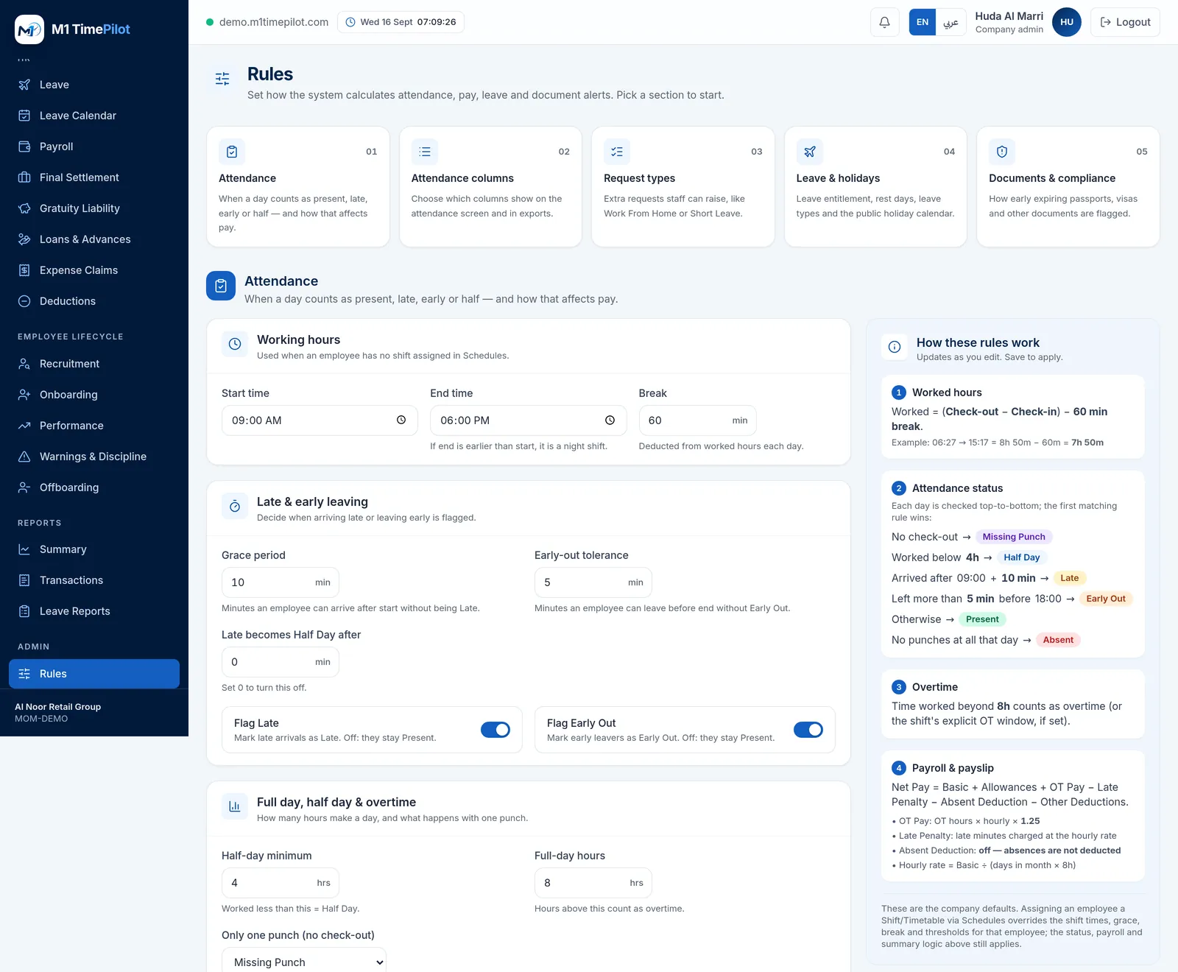Click the blue Attendance section clipboard icon
This screenshot has width=1178, height=972.
221,286
